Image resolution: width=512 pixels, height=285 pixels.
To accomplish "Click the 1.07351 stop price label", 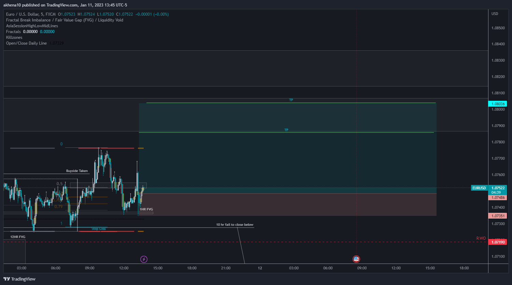I will [x=497, y=216].
